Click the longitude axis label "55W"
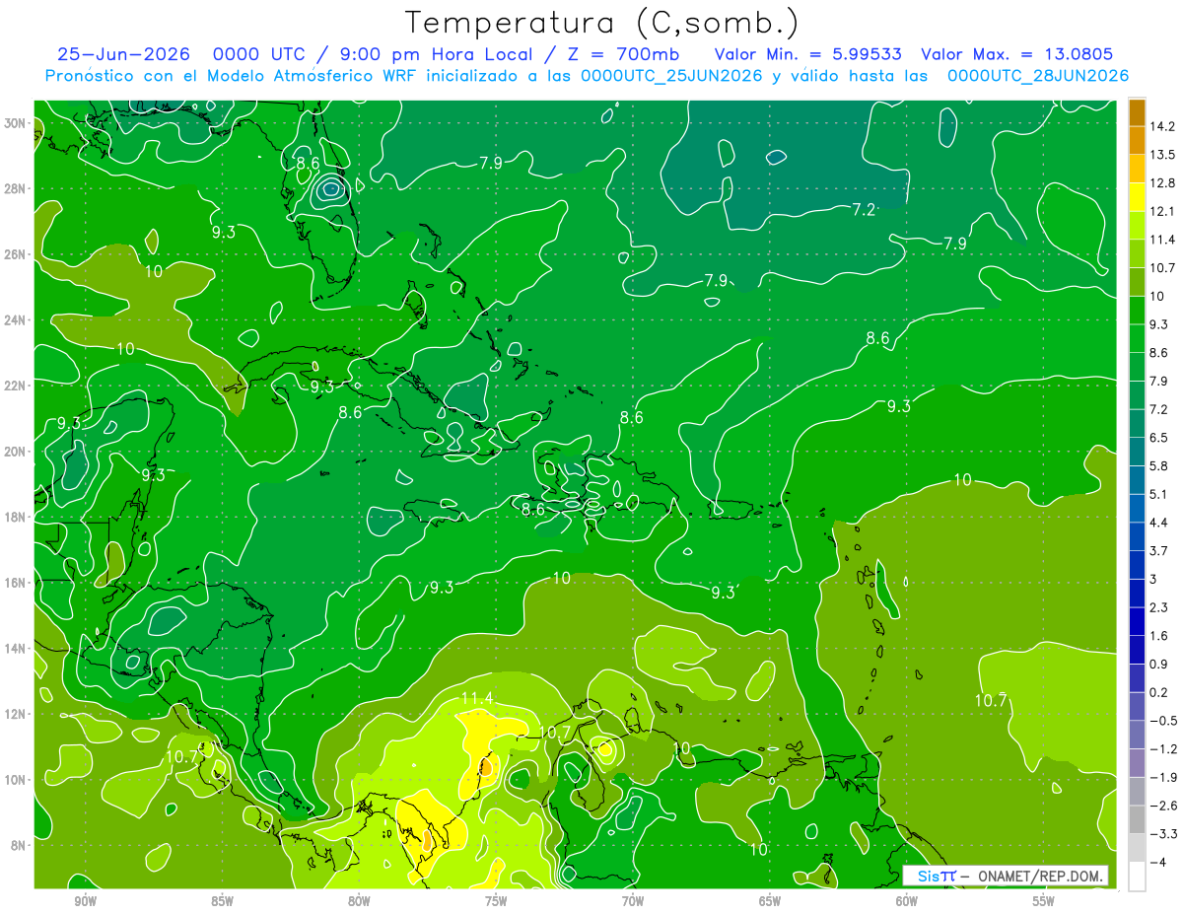Image resolution: width=1183 pixels, height=914 pixels. pyautogui.click(x=1044, y=901)
